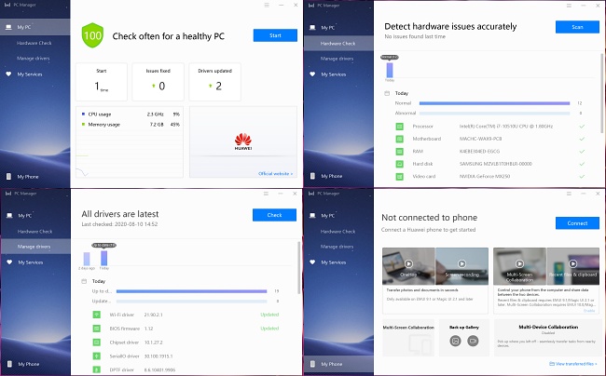The image size is (606, 376).
Task: Click the scrollbar in the hardware issues window
Action: [x=602, y=93]
